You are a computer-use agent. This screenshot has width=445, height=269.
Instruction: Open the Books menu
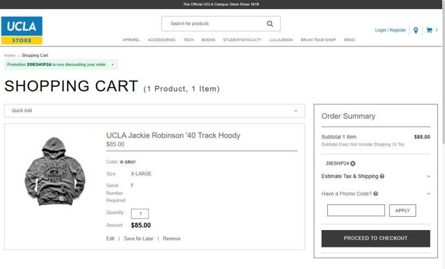click(x=208, y=40)
